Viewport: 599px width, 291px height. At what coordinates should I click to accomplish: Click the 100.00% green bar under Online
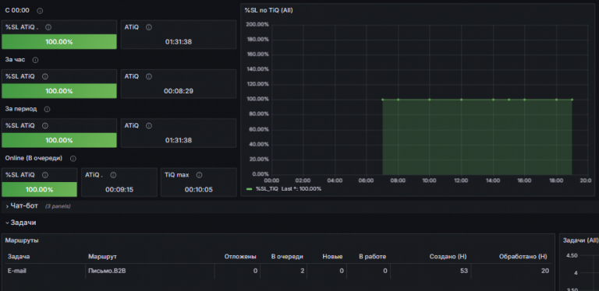tap(39, 190)
